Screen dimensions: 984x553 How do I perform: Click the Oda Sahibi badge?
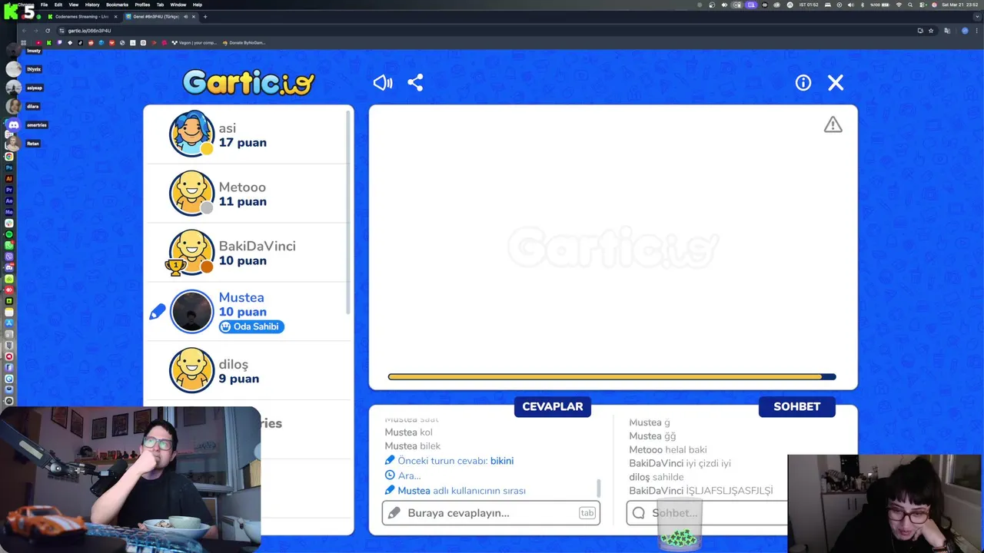point(251,326)
